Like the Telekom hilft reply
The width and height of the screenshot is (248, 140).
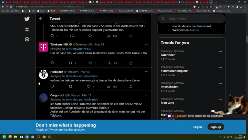click(90, 63)
